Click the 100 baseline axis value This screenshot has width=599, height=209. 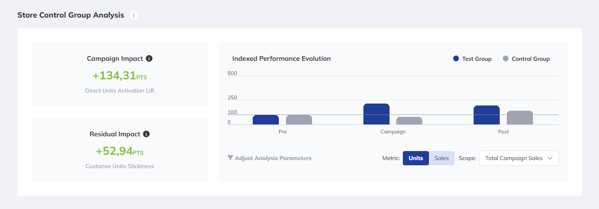(232, 113)
